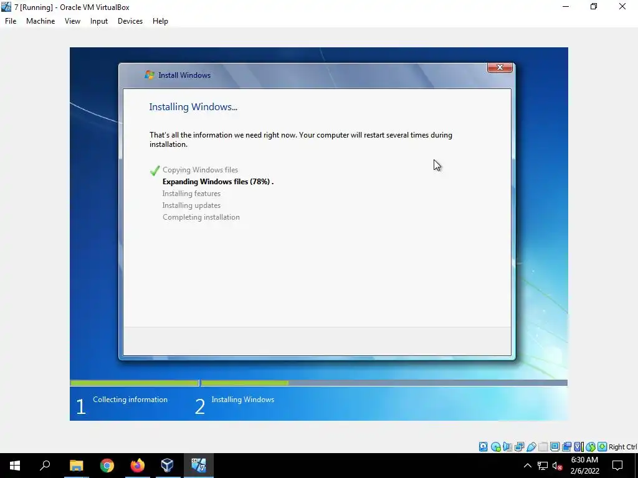Open File Explorer from the taskbar

[x=76, y=466]
